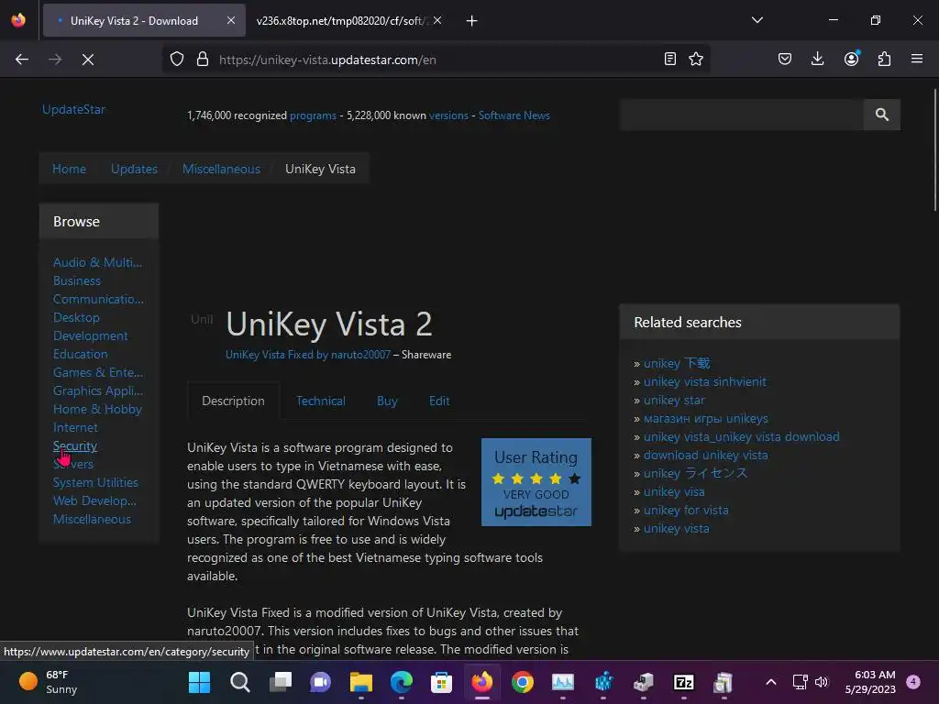
Task: Close the UniKey Vista 2 tab
Action: [x=231, y=20]
